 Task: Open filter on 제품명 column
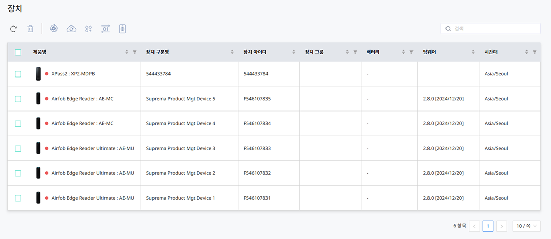(x=135, y=52)
